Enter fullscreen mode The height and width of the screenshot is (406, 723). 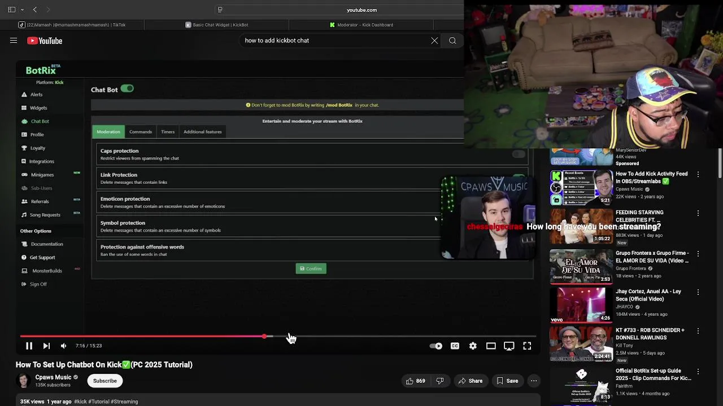coord(527,346)
